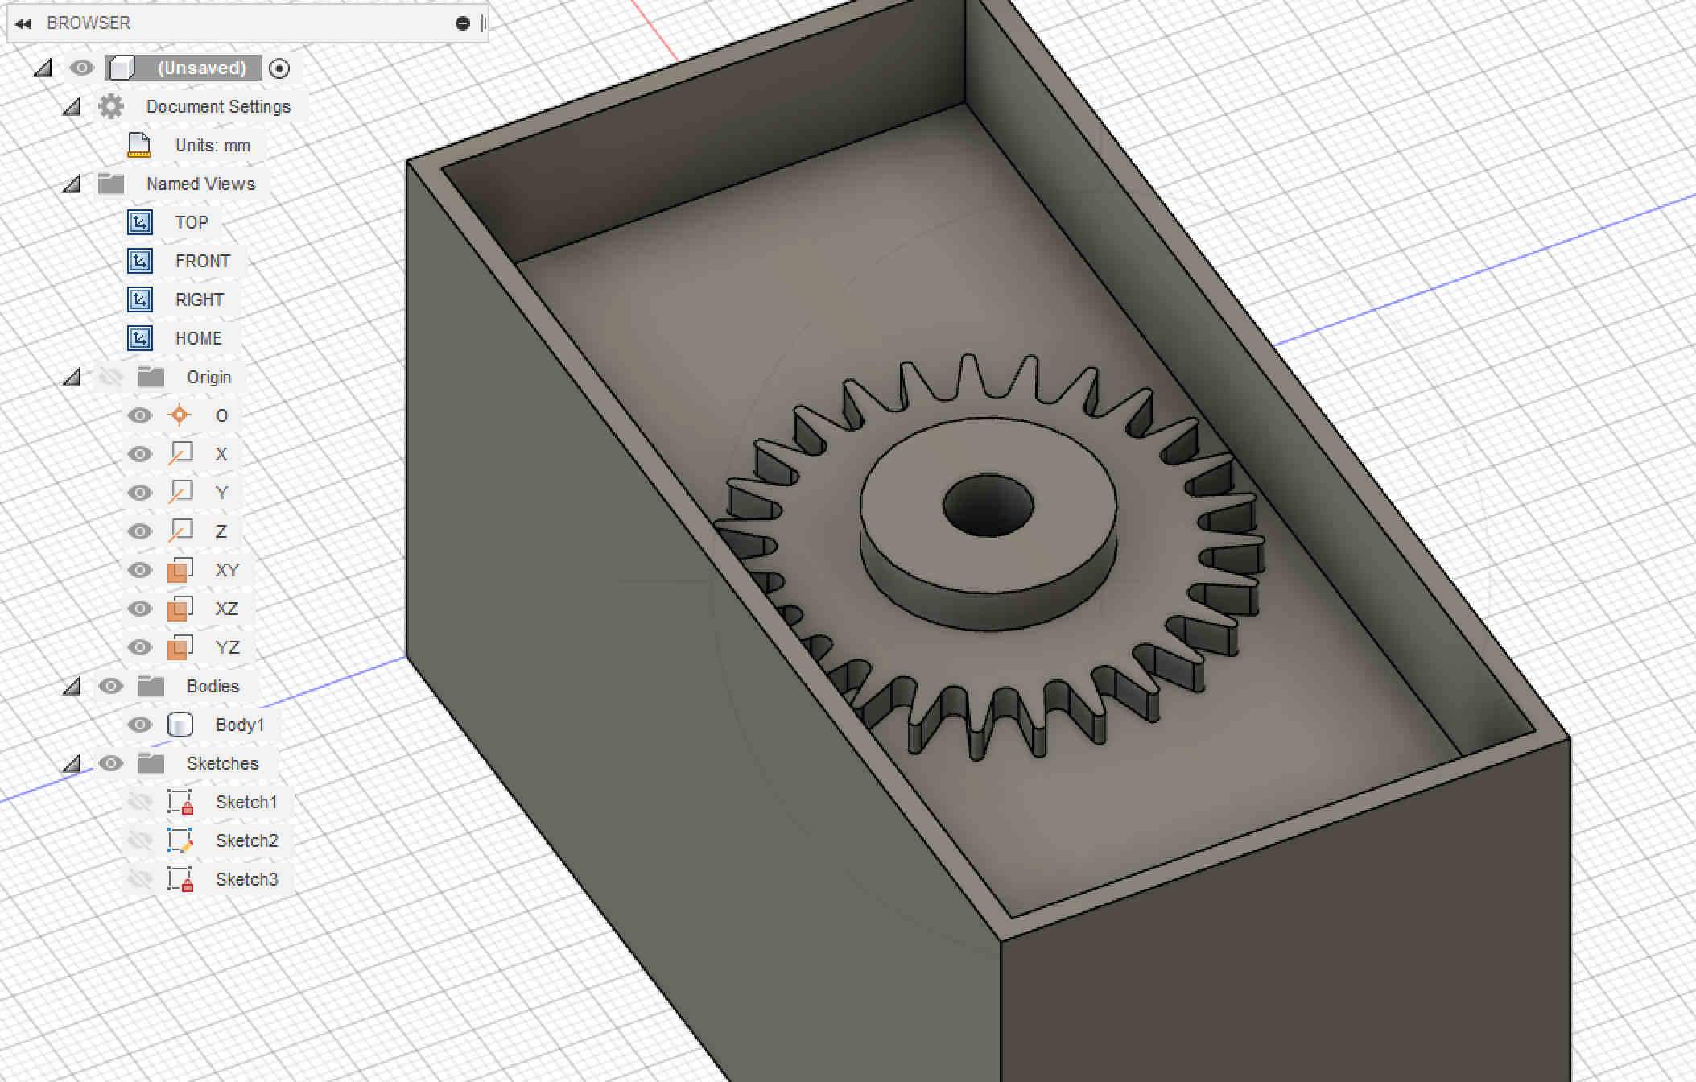Screen dimensions: 1696x1082
Task: Activate the radio button beside (Unsaved)
Action: (x=279, y=68)
